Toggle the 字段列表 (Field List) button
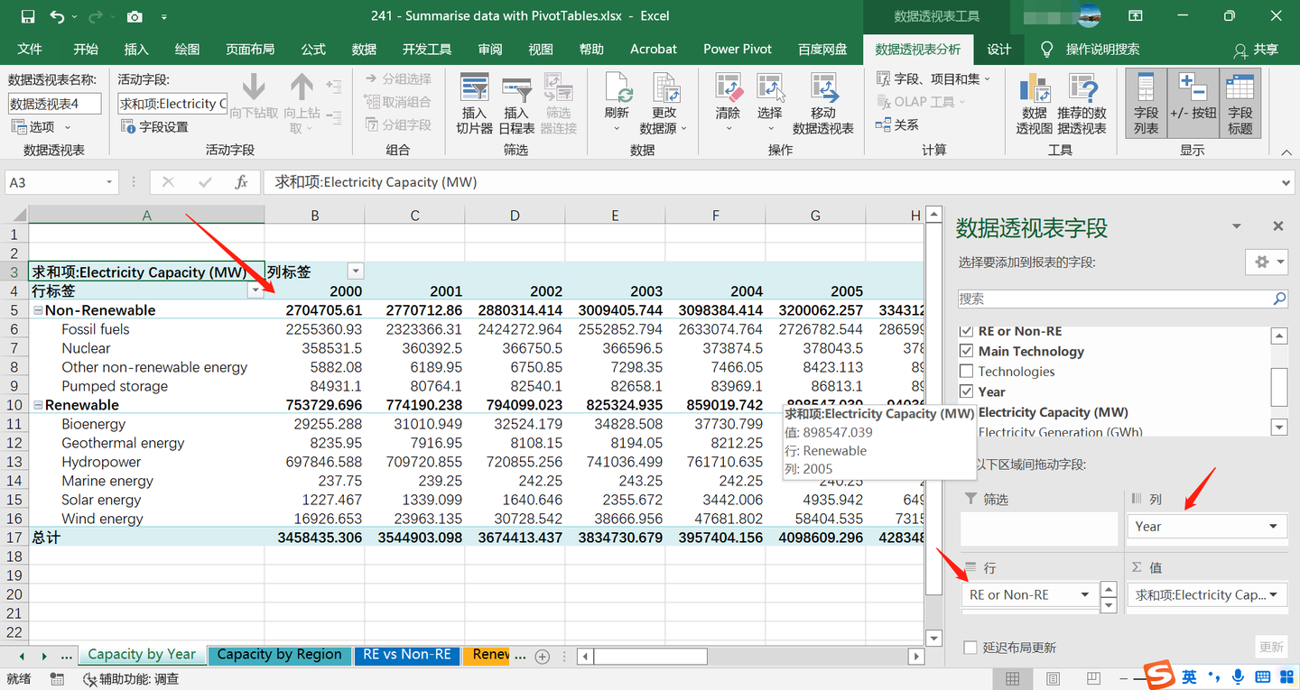1300x690 pixels. (x=1146, y=105)
